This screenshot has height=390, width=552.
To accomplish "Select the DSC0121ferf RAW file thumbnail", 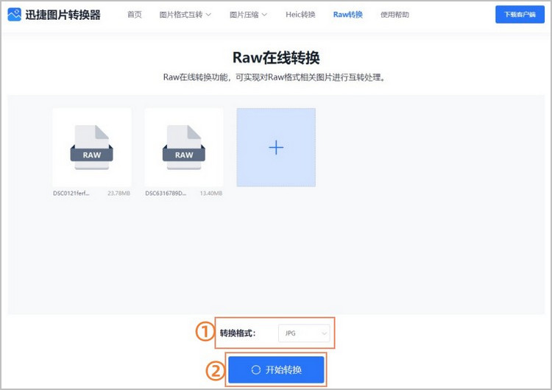I will point(92,147).
